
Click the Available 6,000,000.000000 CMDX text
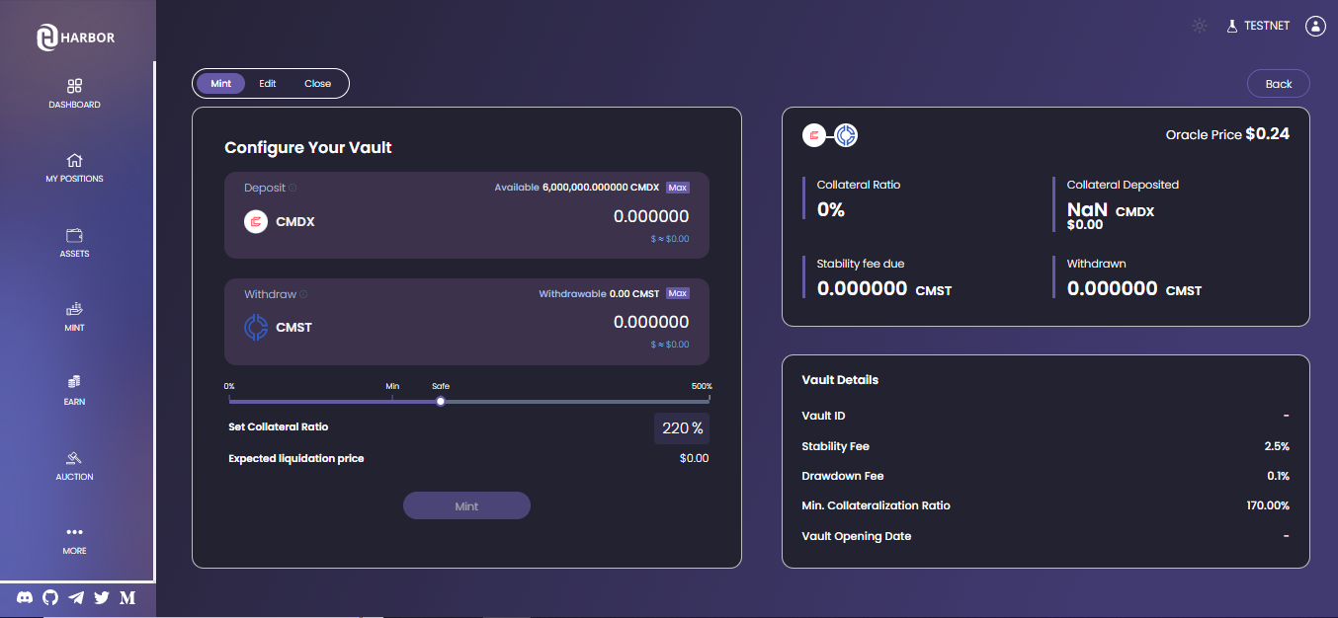[x=577, y=188]
